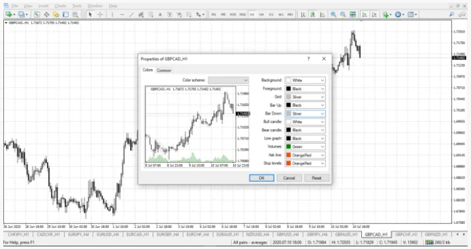Open the Periods clock dropdown
Viewport: 471px width, 249px height.
point(399,14)
